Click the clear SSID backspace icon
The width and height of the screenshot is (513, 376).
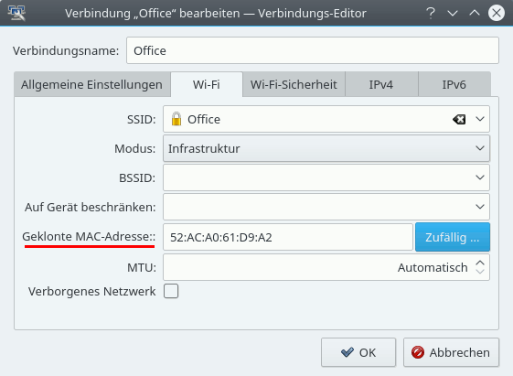tap(459, 120)
